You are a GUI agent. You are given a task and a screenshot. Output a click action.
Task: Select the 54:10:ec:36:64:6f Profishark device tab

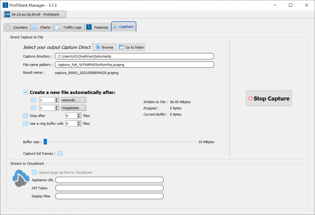[x=35, y=14]
